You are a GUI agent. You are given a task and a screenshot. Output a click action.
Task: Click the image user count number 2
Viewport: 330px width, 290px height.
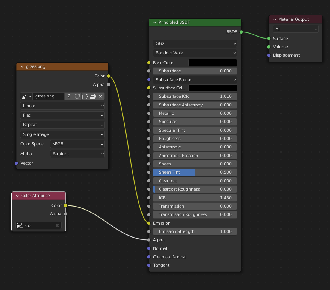tap(69, 96)
